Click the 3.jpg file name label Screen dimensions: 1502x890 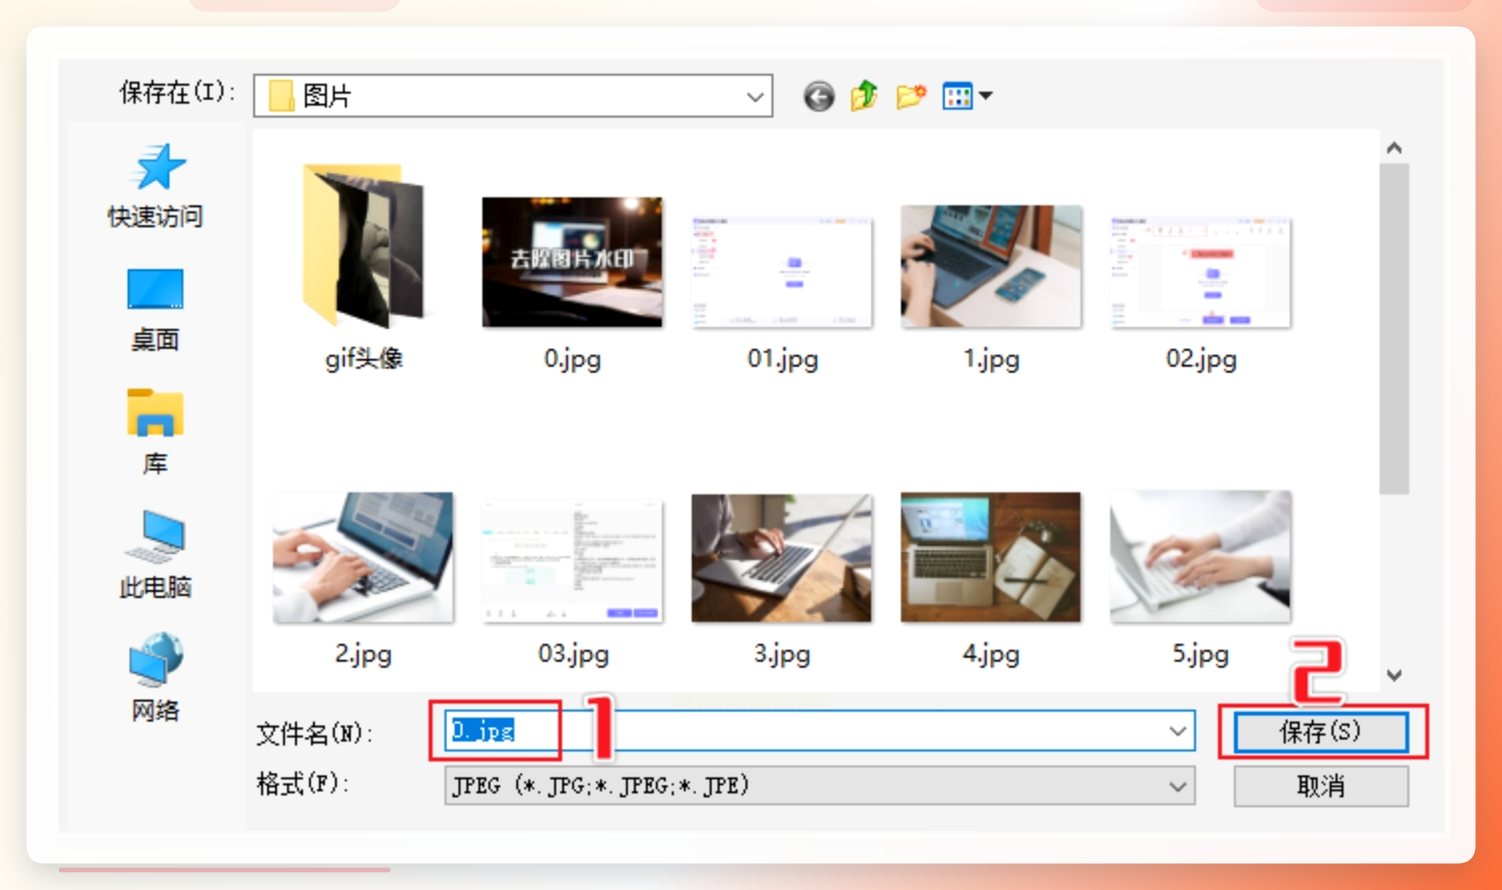[781, 654]
